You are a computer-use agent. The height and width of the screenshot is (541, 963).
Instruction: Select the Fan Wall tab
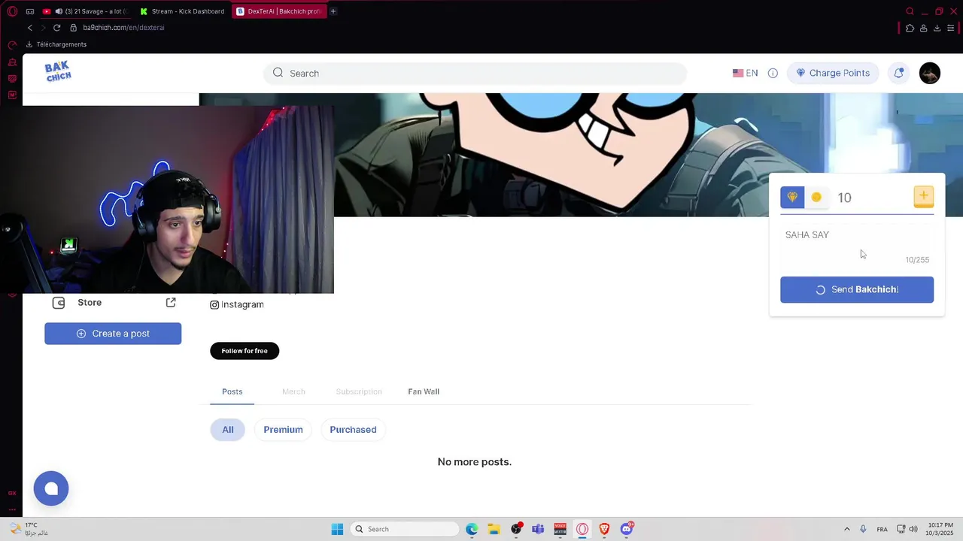424,391
